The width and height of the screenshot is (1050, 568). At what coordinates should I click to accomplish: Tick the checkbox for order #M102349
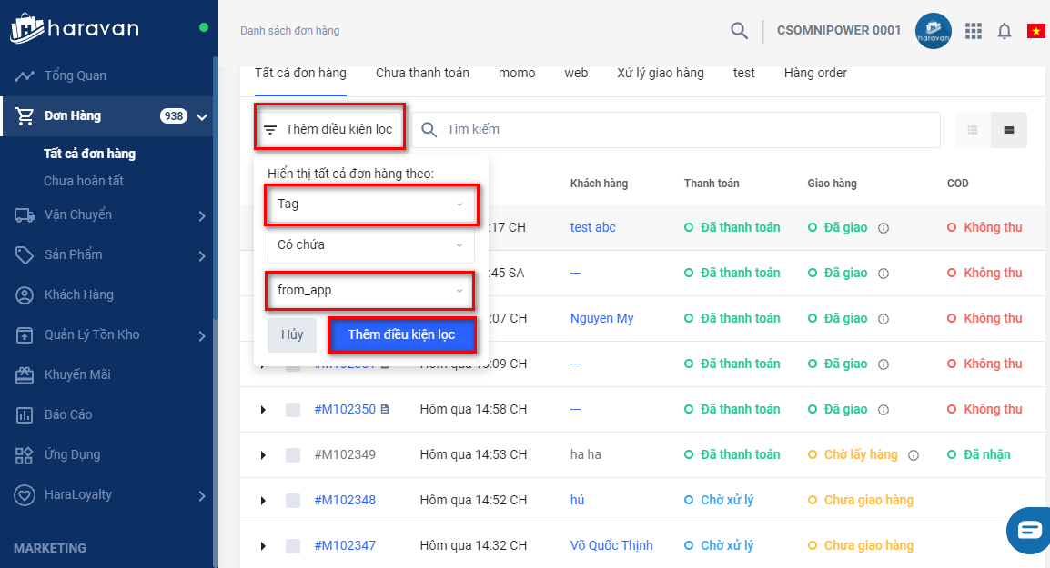293,454
